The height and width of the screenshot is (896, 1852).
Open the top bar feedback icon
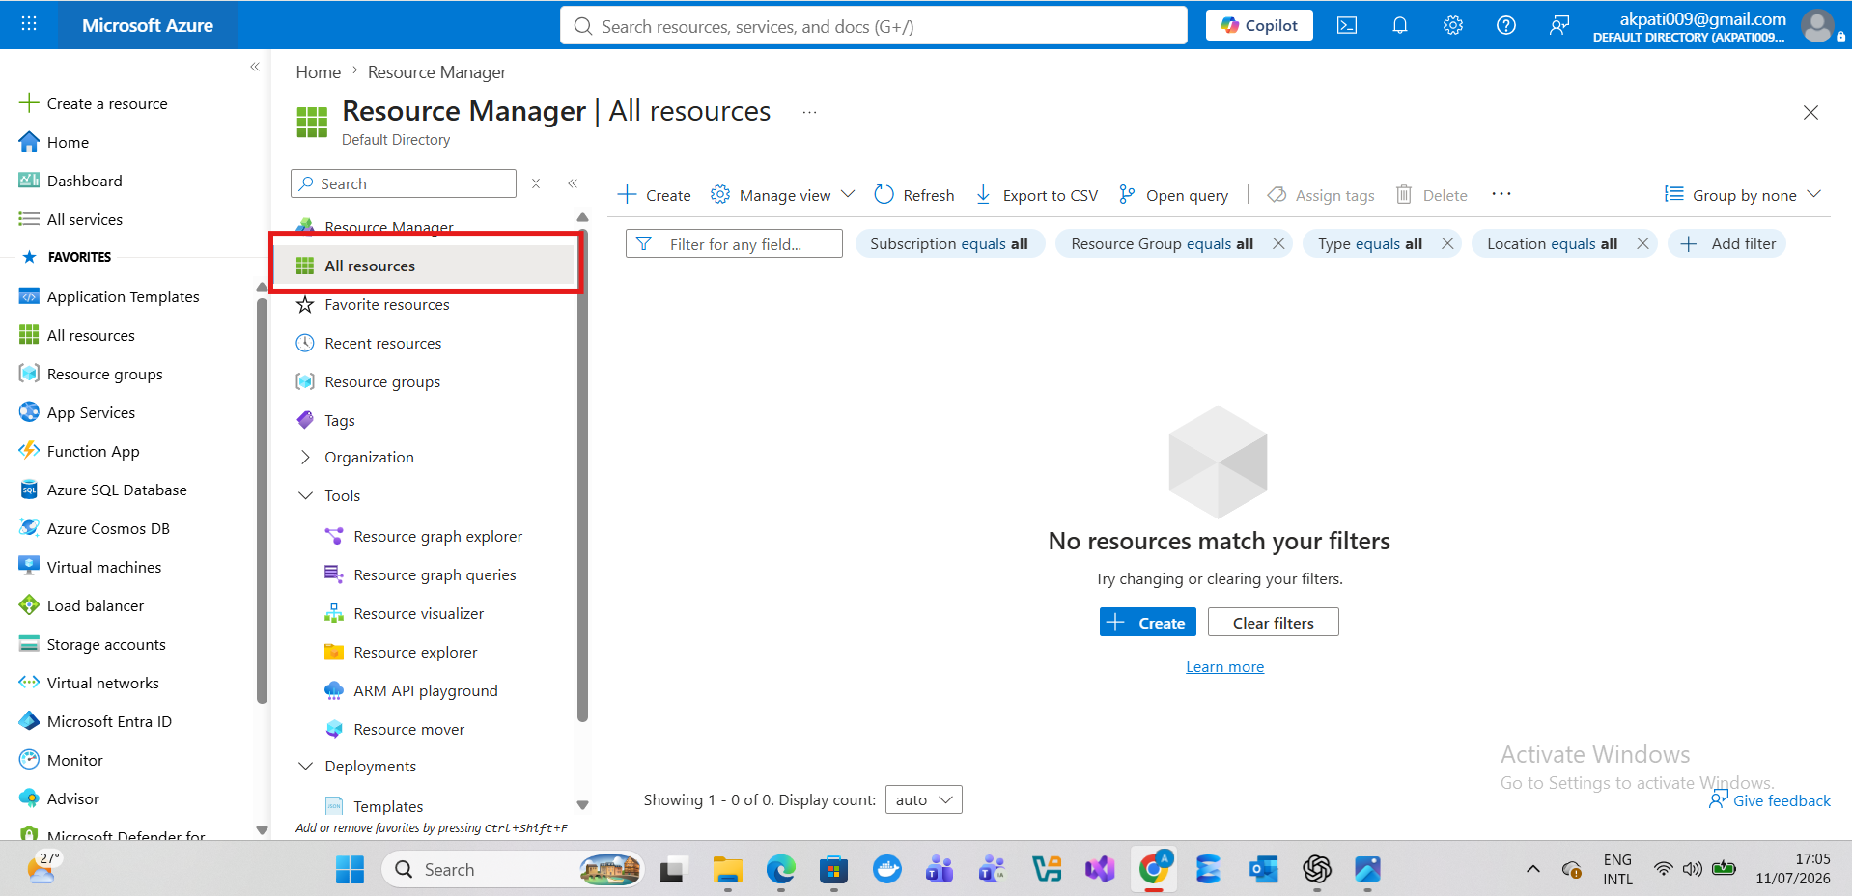pyautogui.click(x=1559, y=26)
